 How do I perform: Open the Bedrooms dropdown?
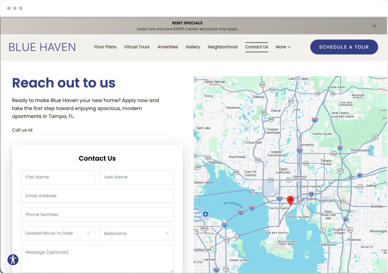(137, 233)
